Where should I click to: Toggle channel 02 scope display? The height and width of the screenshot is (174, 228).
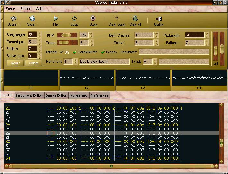click(87, 78)
